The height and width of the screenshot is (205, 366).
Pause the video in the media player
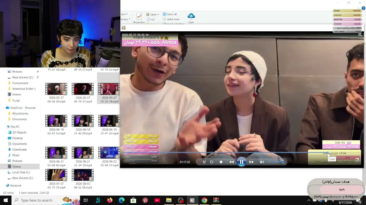[x=241, y=162]
